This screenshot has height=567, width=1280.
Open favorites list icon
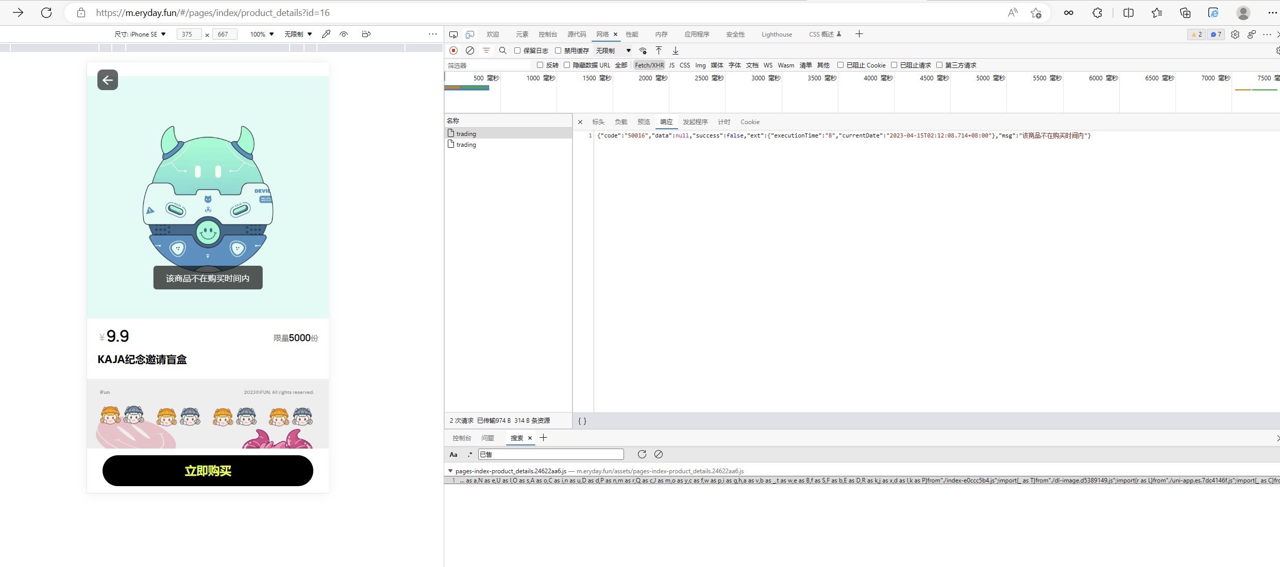point(1157,13)
